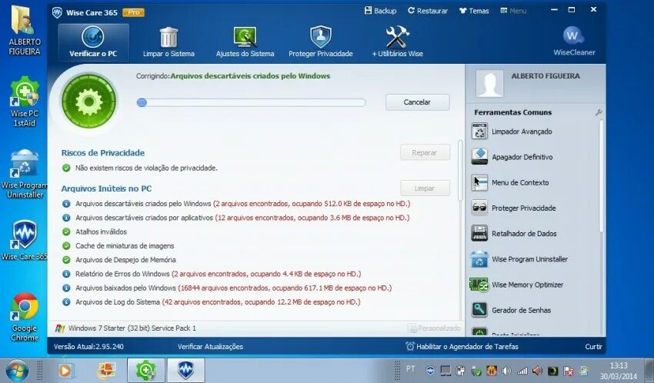
Task: Click the Personalizado option
Action: [x=435, y=328]
